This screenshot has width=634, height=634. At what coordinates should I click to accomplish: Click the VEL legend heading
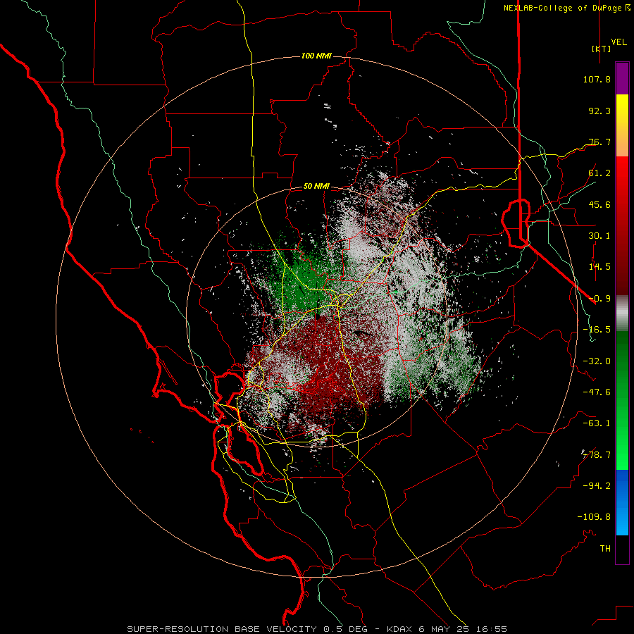(619, 42)
